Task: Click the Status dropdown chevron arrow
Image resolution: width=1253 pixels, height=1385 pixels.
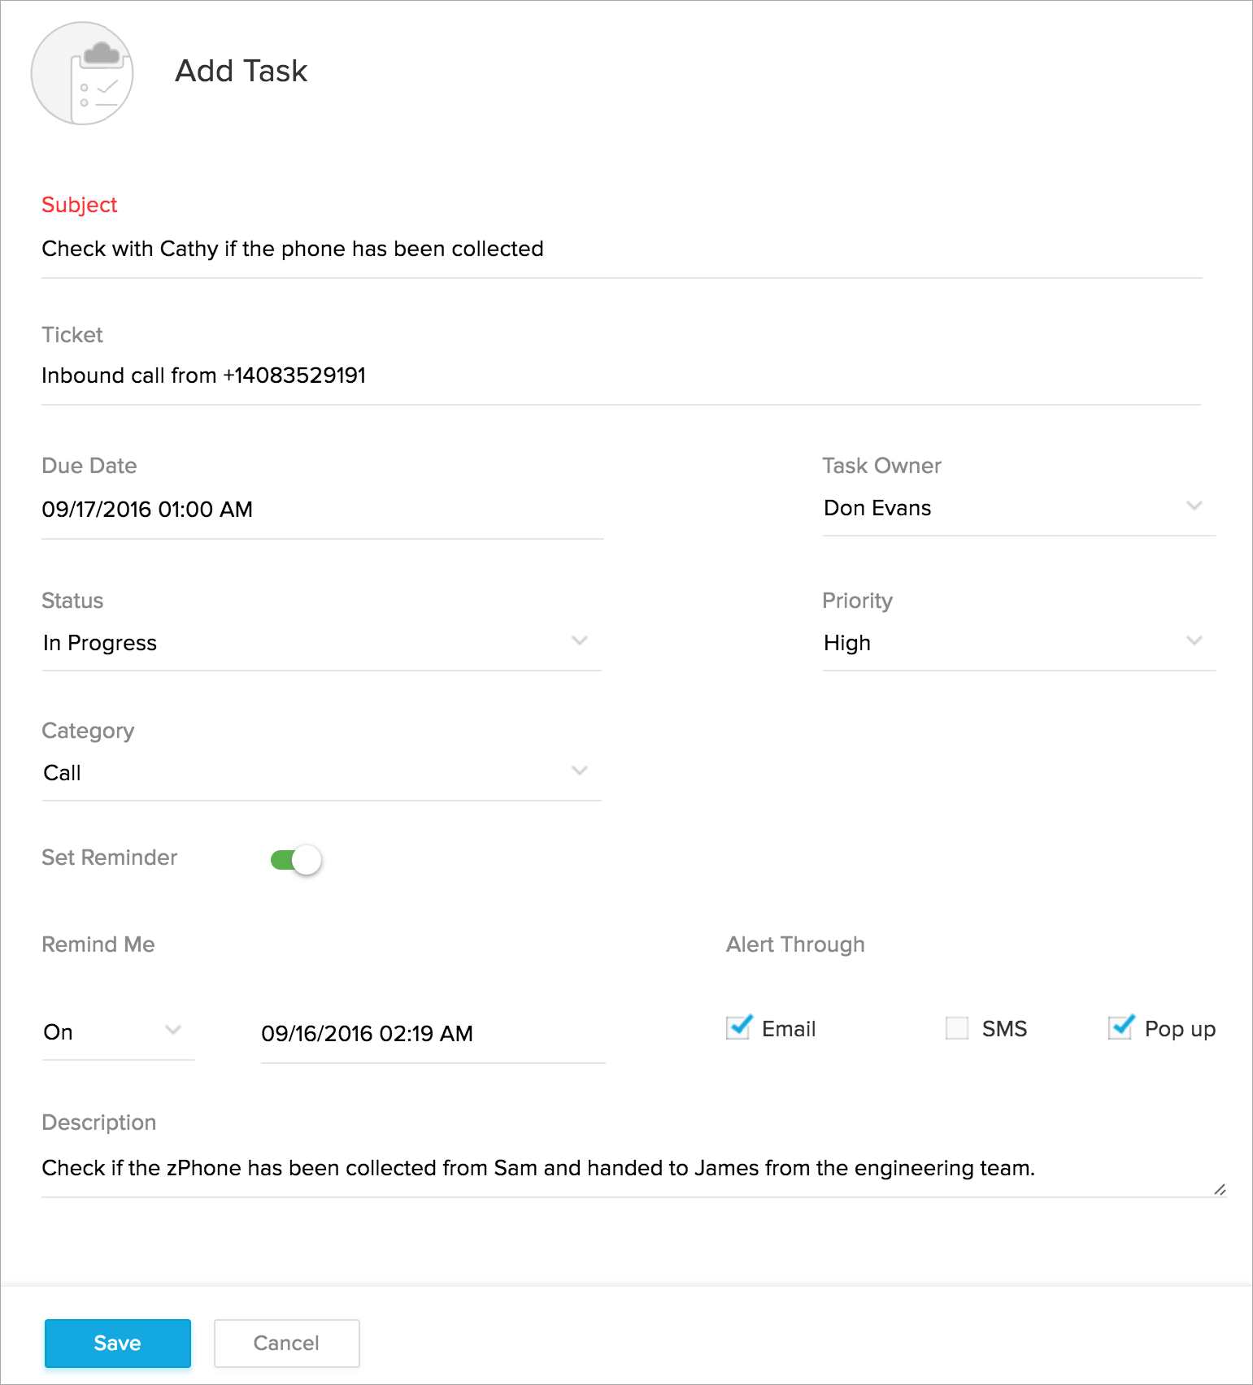Action: (x=579, y=640)
